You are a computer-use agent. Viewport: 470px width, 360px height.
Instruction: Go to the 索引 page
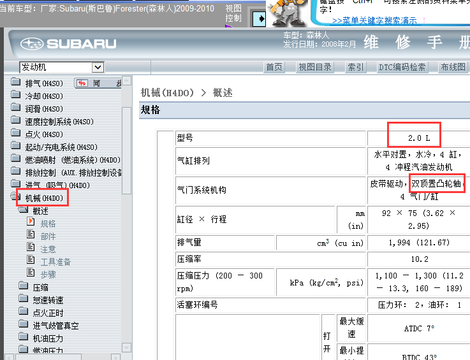(x=355, y=67)
